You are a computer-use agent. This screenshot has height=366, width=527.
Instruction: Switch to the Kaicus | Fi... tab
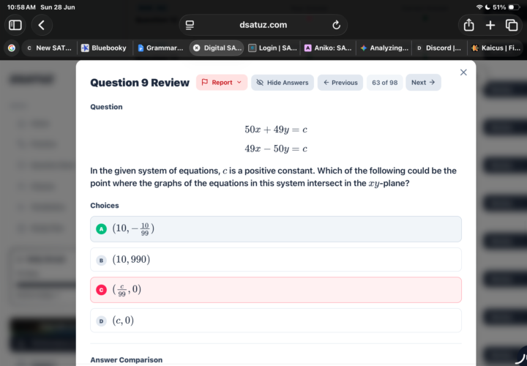(x=496, y=48)
